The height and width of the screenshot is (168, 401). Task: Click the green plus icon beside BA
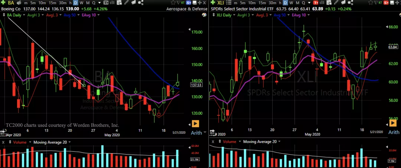(3, 3)
